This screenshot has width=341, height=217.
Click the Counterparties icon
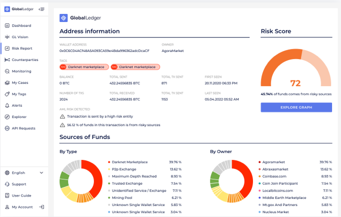[7, 60]
